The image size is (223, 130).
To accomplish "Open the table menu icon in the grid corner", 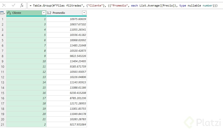I will point(3,13).
